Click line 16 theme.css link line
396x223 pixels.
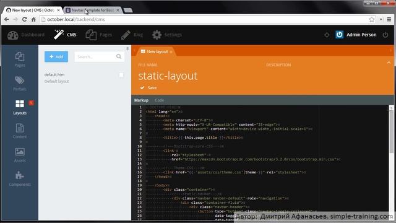[235, 172]
